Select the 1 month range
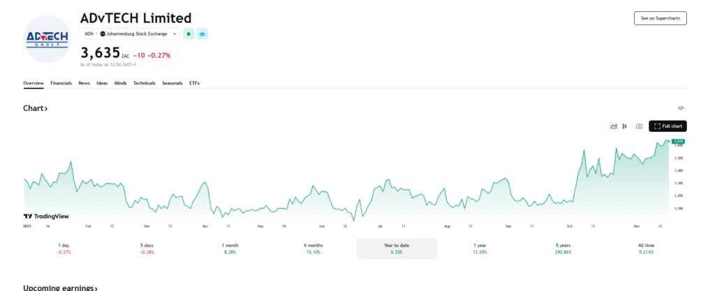The height and width of the screenshot is (291, 715). [230, 248]
